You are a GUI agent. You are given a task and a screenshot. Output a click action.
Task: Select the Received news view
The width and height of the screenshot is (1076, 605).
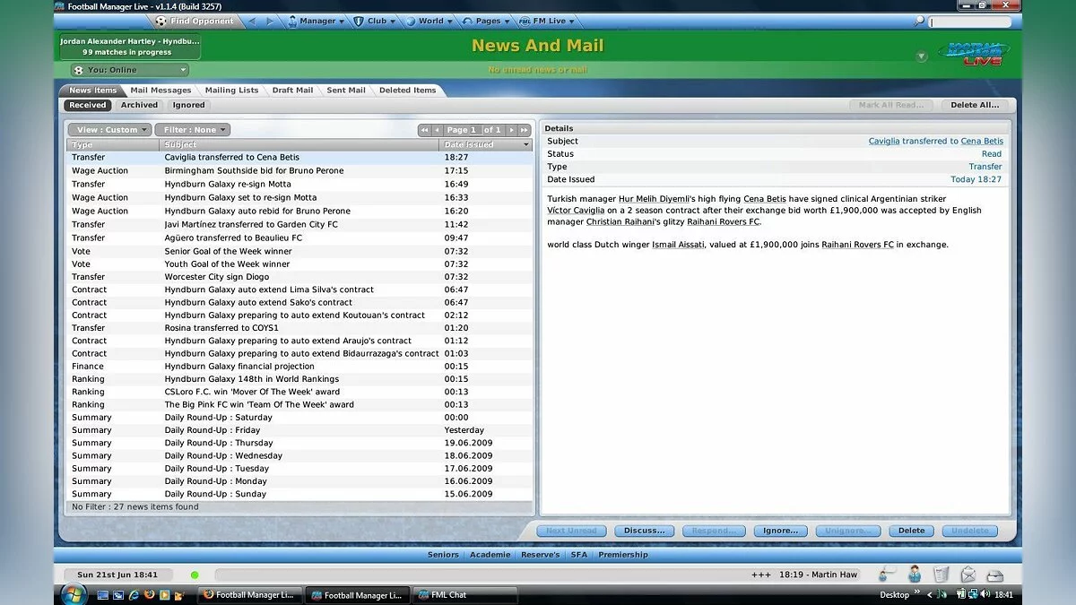(88, 105)
